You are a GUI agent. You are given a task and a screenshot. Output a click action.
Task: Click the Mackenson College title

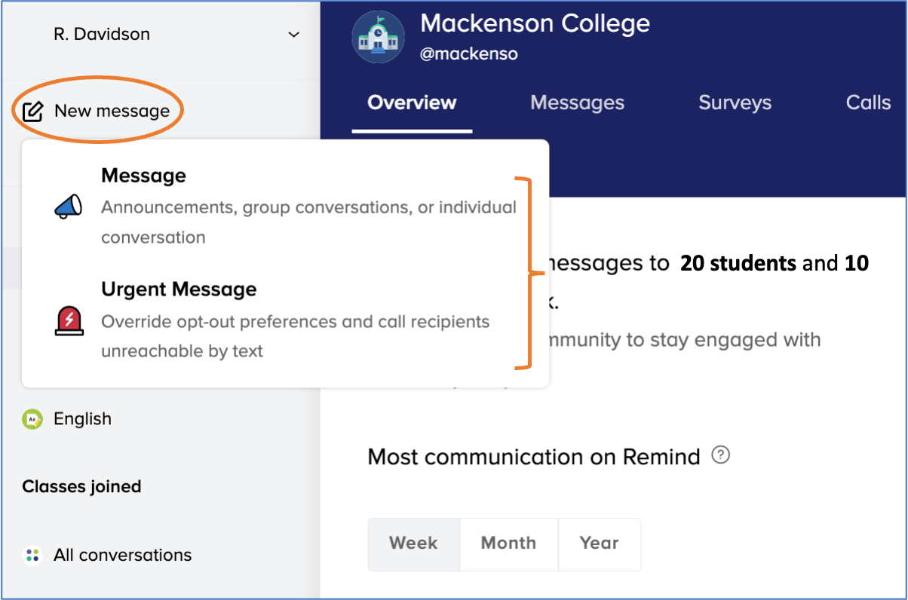[535, 23]
